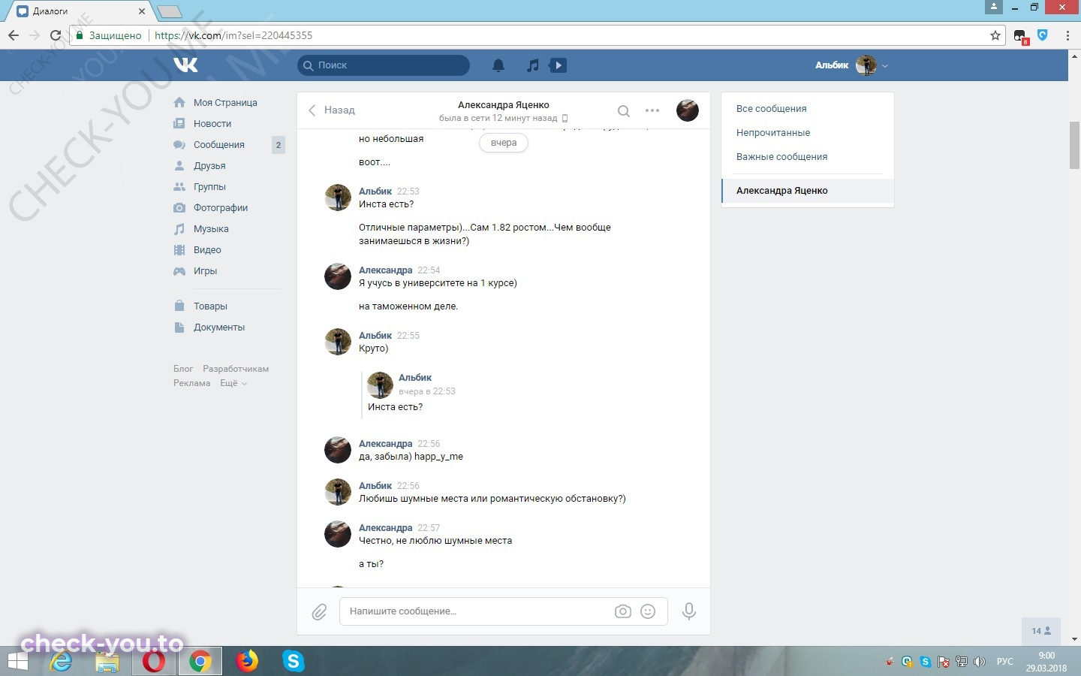Click Назад to return to dialogs
1081x676 pixels.
click(331, 110)
